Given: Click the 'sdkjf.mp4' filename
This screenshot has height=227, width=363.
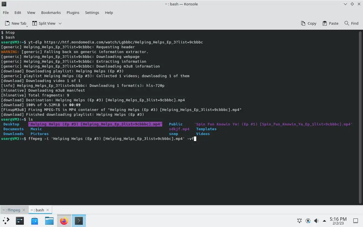Looking at the screenshot, I should point(179,129).
